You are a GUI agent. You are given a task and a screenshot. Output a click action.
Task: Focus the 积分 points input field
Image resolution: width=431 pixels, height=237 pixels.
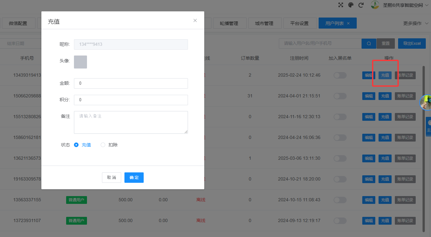(131, 100)
